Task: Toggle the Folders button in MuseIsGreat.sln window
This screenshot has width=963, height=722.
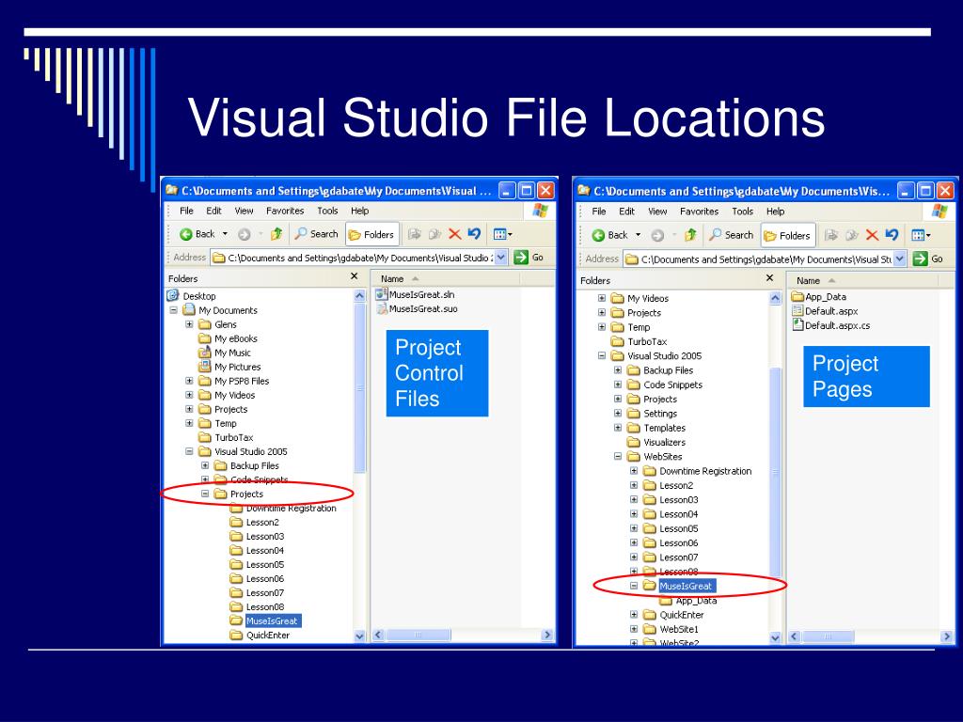Action: tap(371, 234)
